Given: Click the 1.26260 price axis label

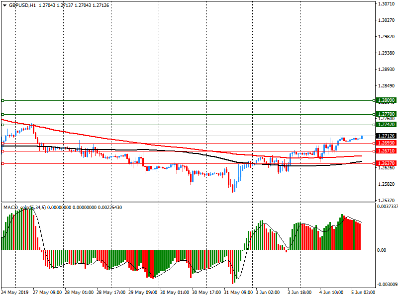Looking at the screenshot, I should pos(387,168).
